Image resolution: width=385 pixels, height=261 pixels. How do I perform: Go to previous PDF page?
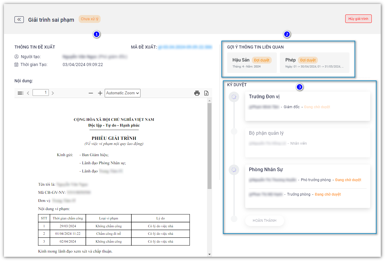[28, 93]
